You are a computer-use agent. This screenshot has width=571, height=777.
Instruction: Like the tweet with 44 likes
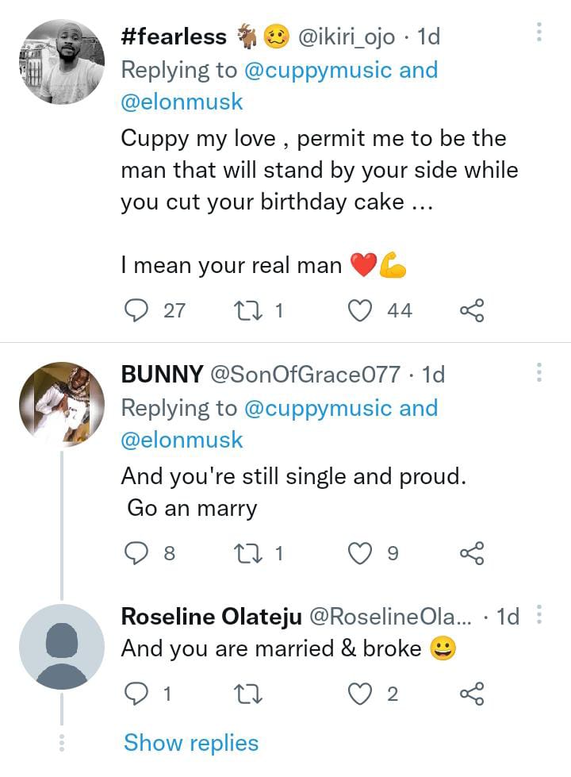[x=361, y=311]
